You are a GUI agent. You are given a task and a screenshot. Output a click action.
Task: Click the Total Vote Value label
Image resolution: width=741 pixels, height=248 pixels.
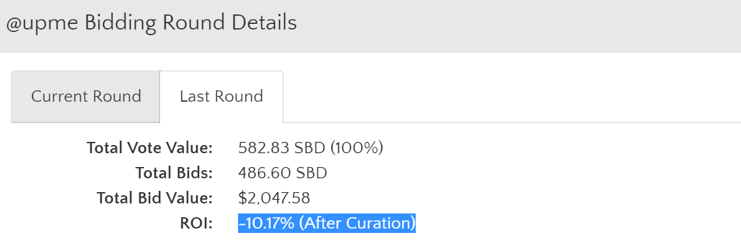tap(150, 148)
